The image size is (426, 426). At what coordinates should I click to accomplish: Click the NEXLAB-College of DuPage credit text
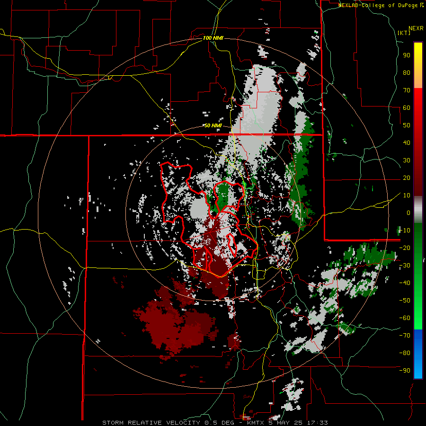click(379, 5)
